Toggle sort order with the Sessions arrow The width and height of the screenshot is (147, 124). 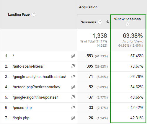[x=108, y=22]
